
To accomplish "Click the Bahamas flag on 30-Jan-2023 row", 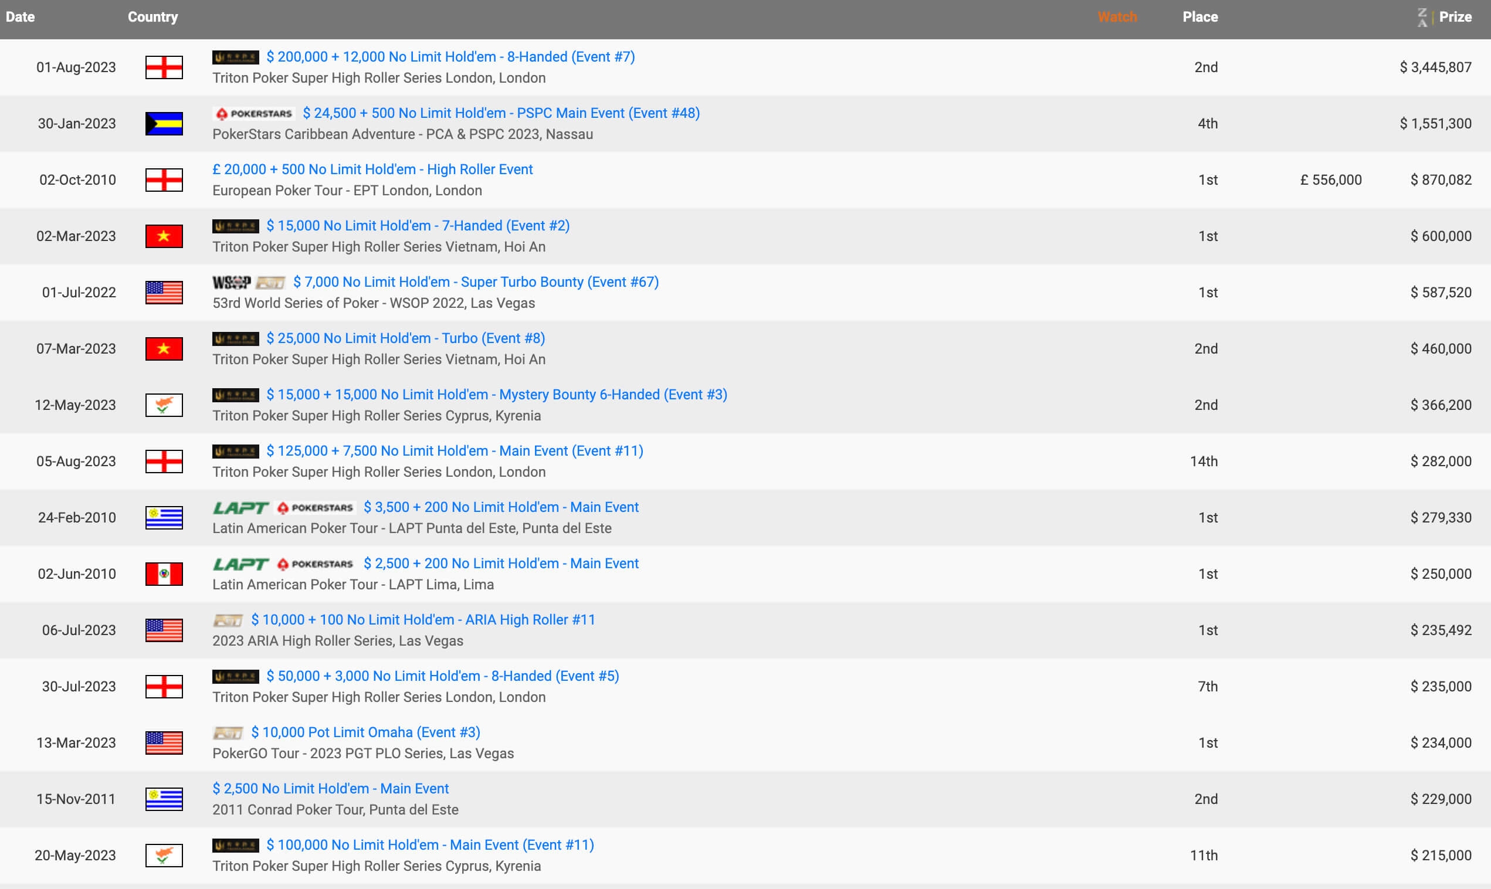I will click(x=164, y=124).
